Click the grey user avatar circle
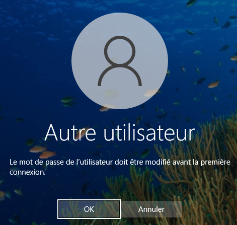 point(120,61)
